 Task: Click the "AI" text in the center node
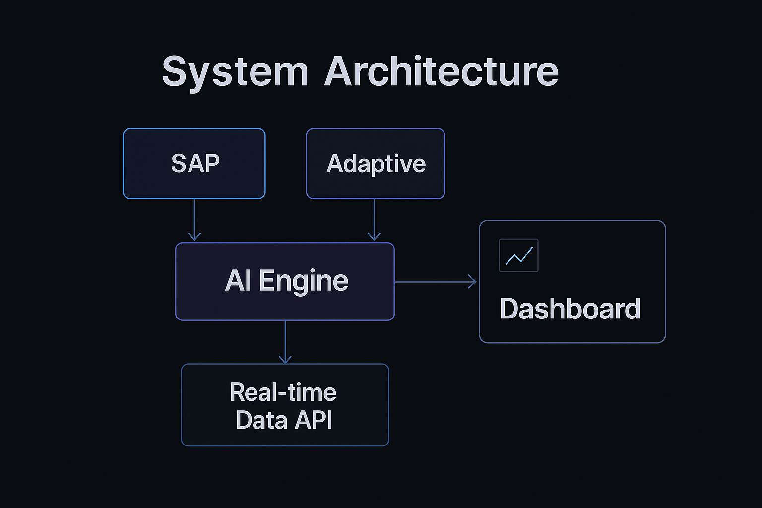pyautogui.click(x=238, y=281)
